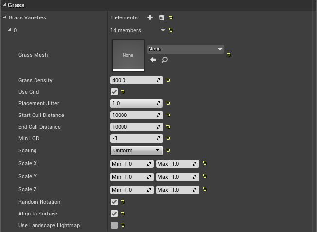317x232 pixels.
Task: Open the Grass Mesh None asset dropdown
Action: click(x=185, y=49)
